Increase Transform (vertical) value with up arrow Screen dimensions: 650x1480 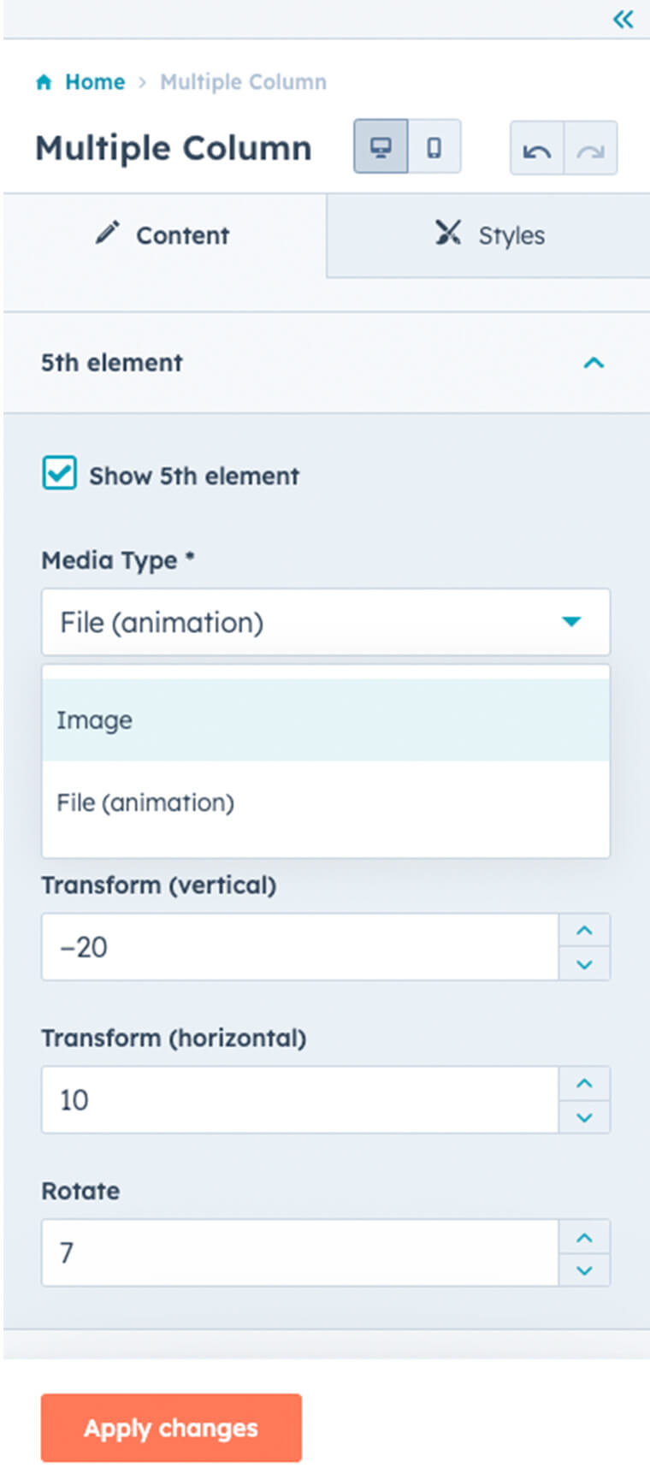coord(584,930)
